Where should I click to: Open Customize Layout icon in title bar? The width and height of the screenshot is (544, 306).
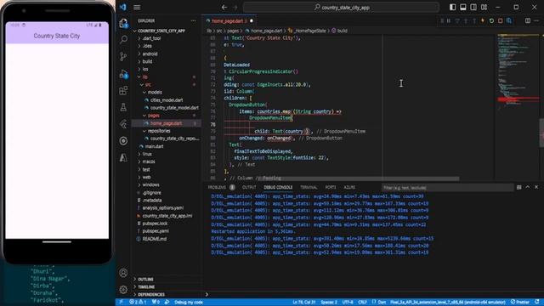[x=484, y=7]
